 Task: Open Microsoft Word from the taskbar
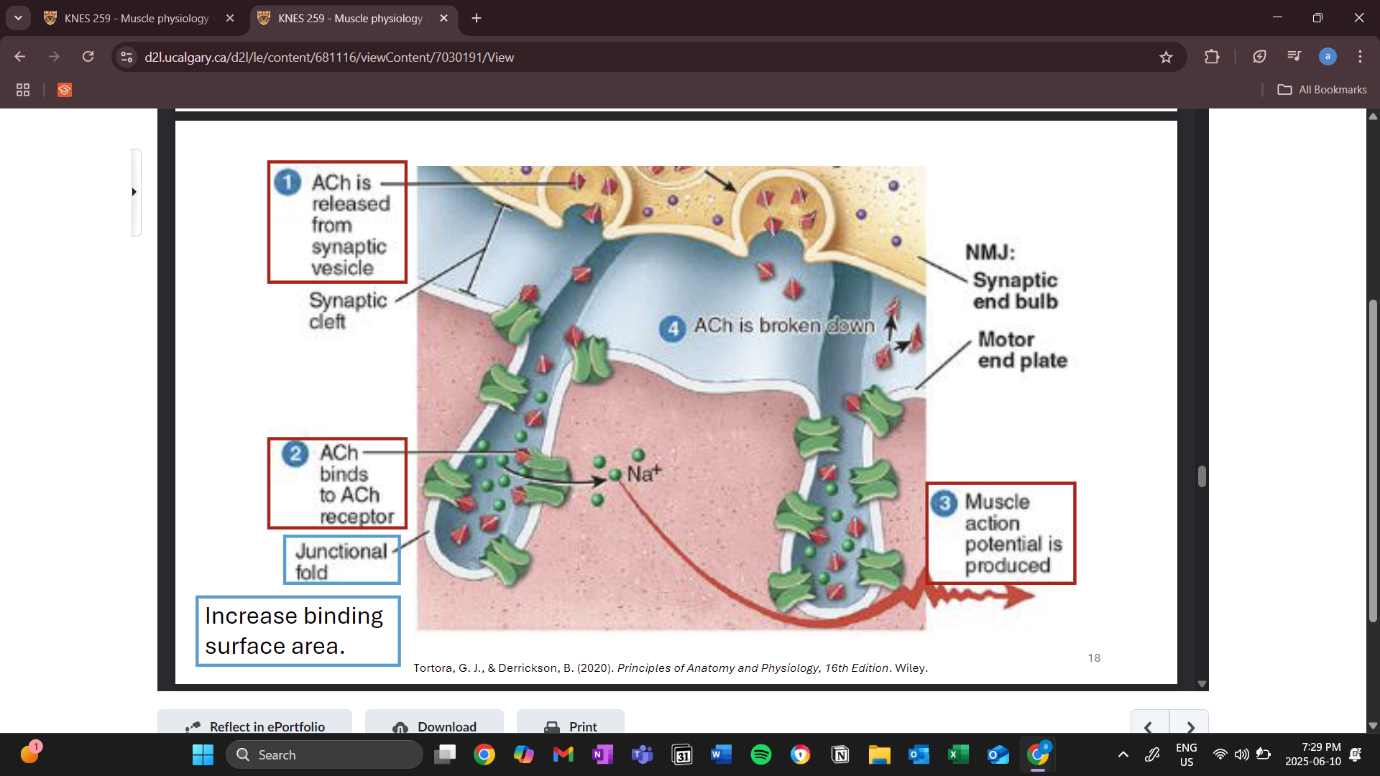(x=722, y=754)
